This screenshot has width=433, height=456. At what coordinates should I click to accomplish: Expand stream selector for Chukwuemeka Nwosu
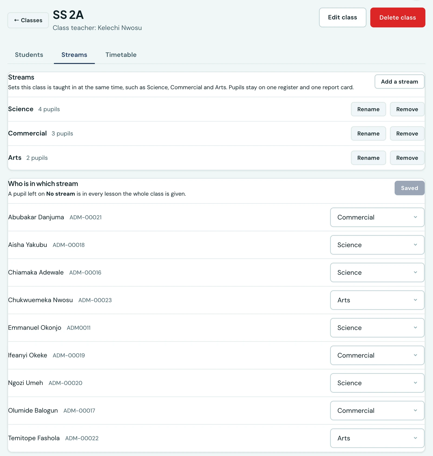pos(377,300)
